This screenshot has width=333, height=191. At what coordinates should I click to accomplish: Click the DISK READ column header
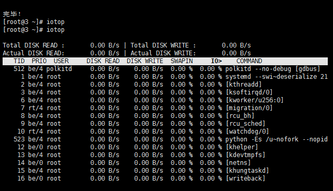click(x=103, y=61)
